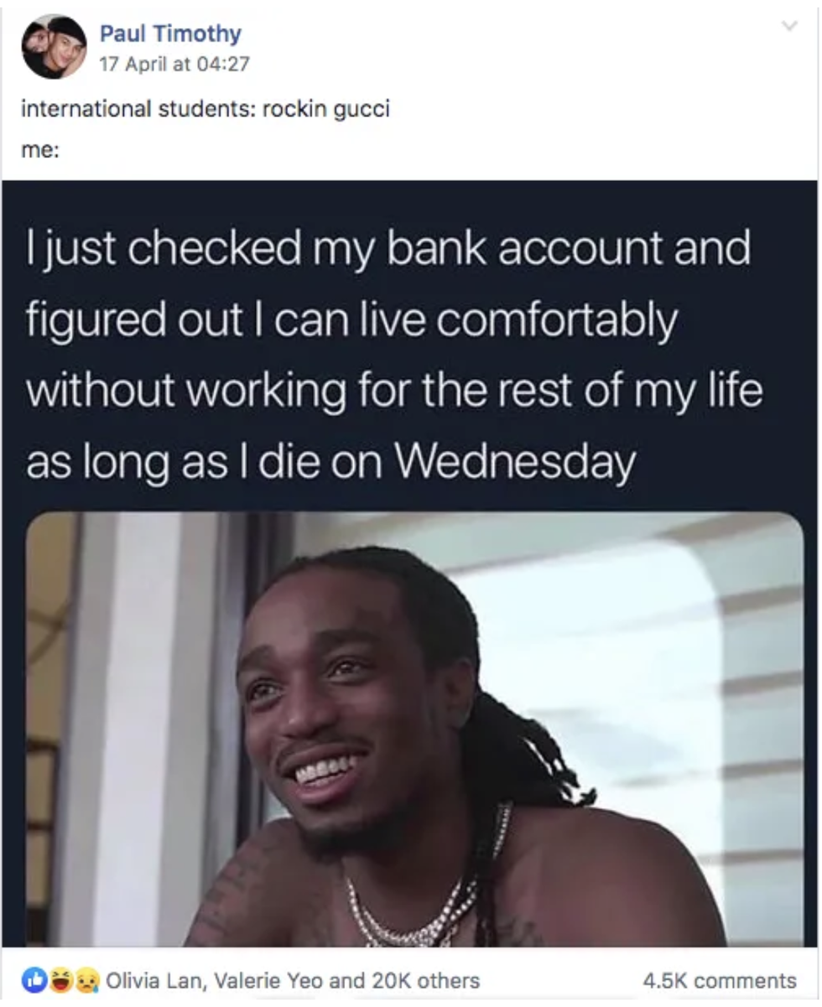Image resolution: width=822 pixels, height=1007 pixels.
Task: Click the Paul Timothy name link
Action: (170, 34)
